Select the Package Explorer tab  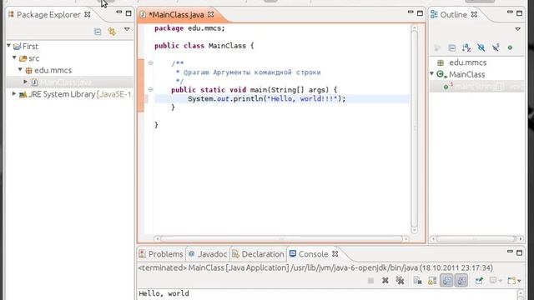48,15
